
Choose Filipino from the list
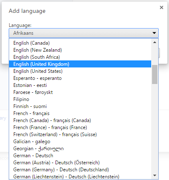pos(80,99)
